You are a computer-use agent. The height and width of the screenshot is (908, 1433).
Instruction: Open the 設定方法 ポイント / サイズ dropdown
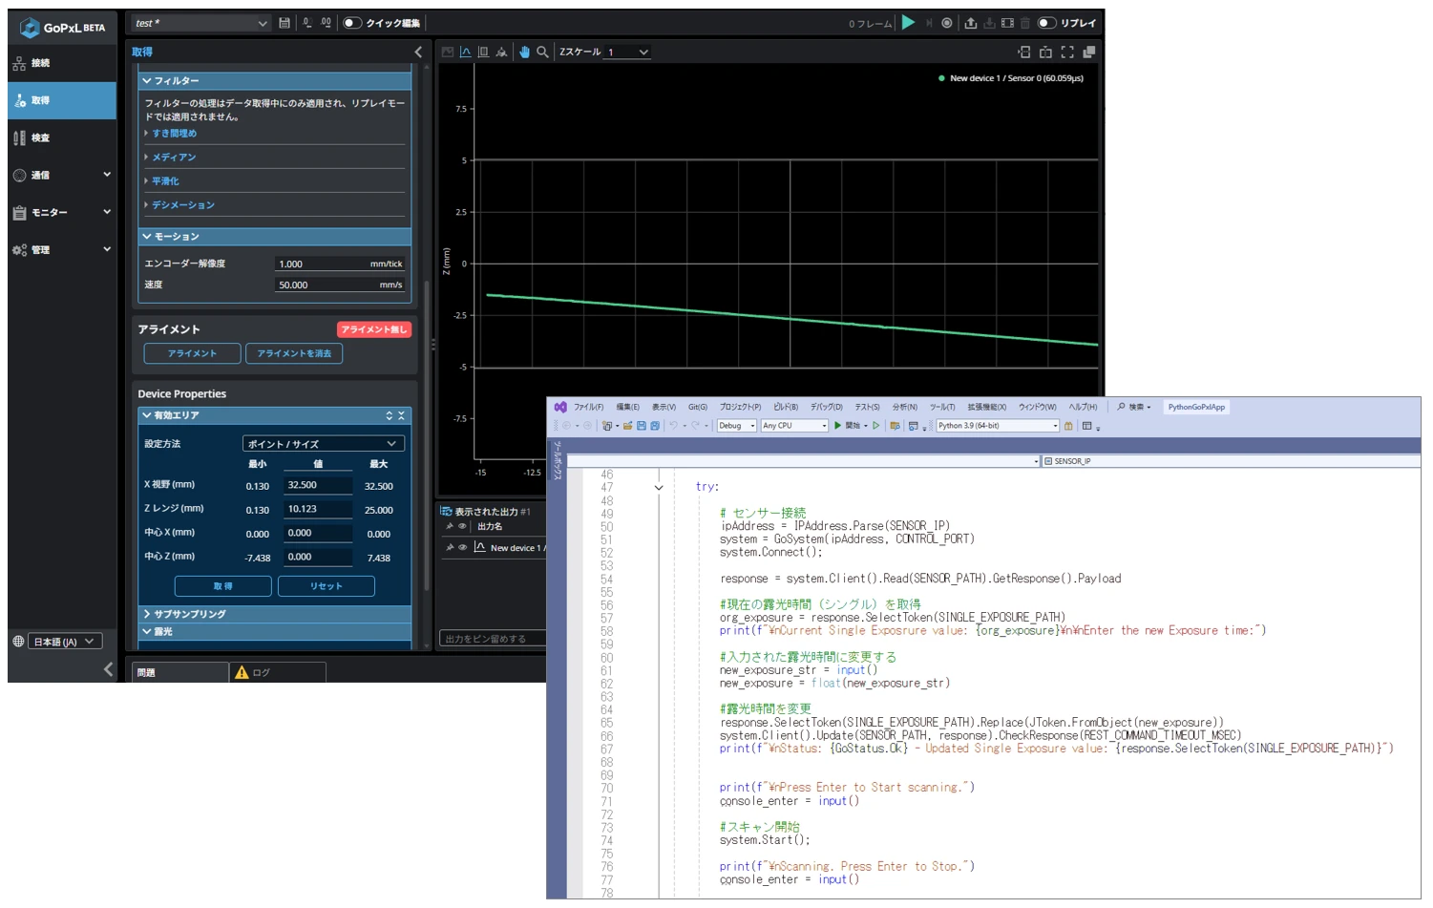coord(323,444)
